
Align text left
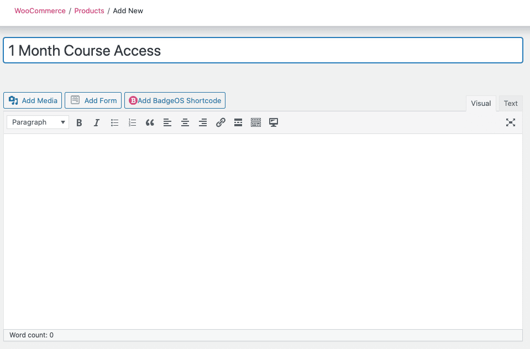[167, 122]
